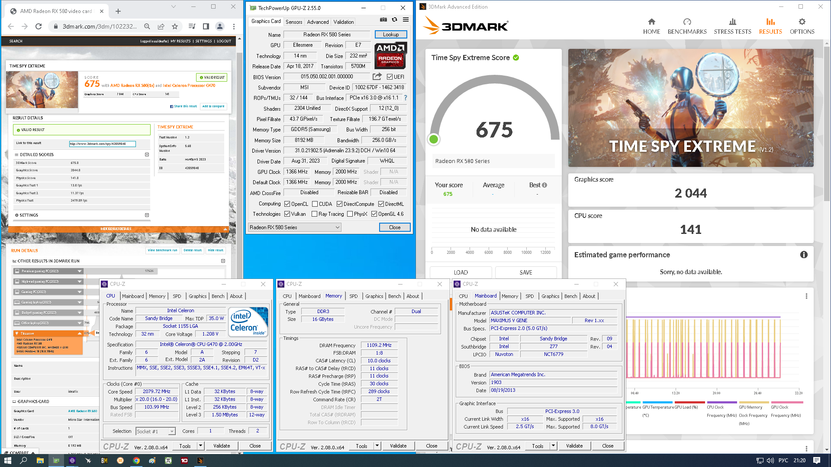Go to HOME in 3DMark
Screen dimensions: 831x467
pos(651,26)
